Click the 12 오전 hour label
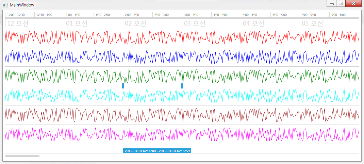The width and height of the screenshot is (364, 164). tap(18, 23)
